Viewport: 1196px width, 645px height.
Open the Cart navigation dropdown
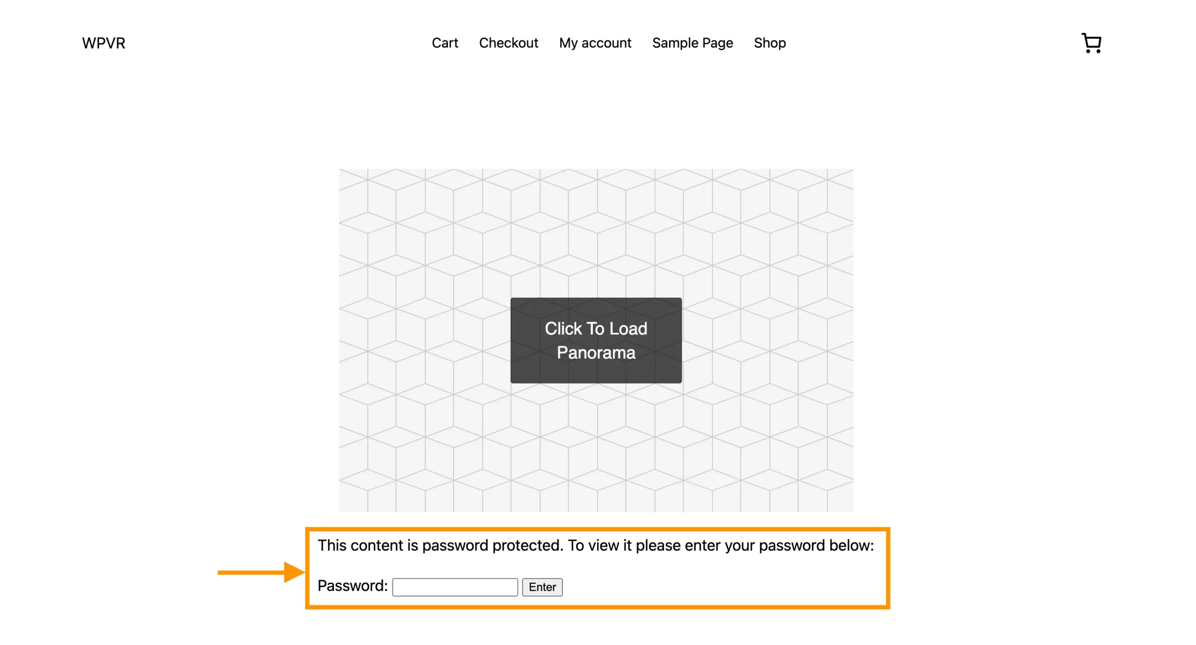pos(444,43)
